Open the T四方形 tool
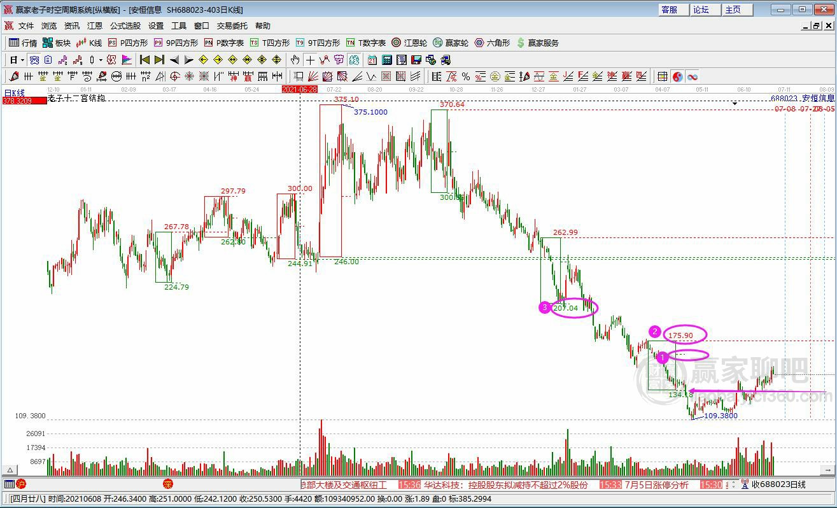 [270, 43]
